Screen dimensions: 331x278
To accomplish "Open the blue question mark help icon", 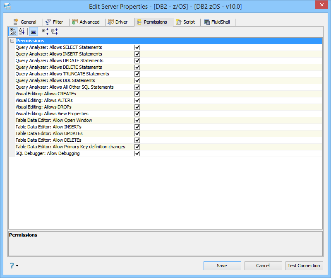I will 12,265.
